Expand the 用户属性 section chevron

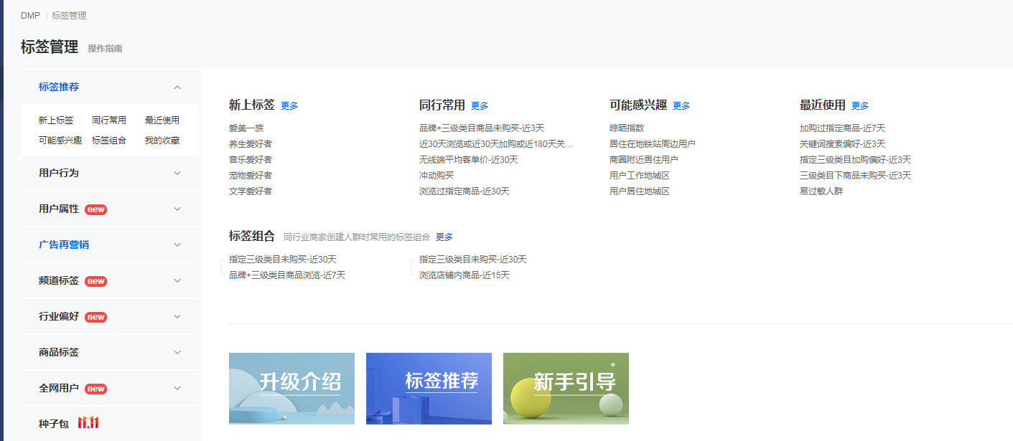(x=177, y=209)
